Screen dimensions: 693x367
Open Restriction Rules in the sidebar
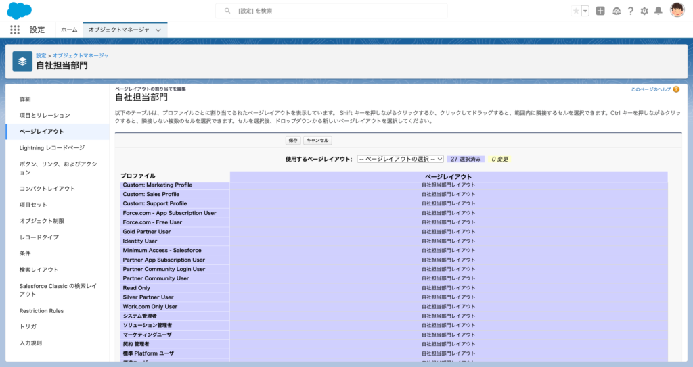tap(58, 311)
